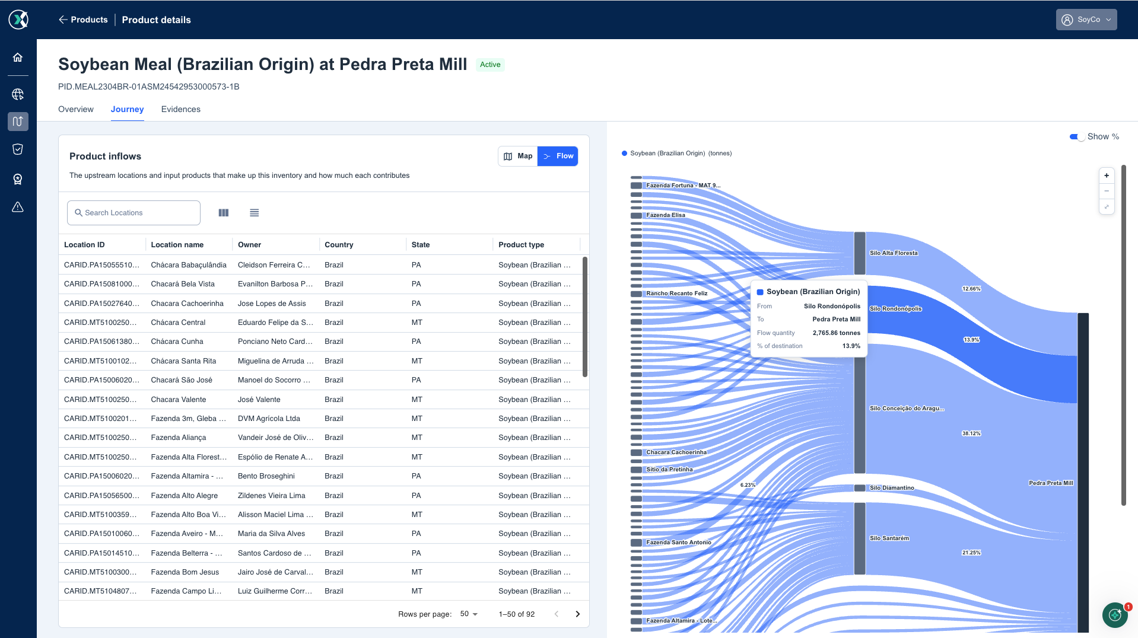
Task: Go to next table page
Action: pos(578,614)
